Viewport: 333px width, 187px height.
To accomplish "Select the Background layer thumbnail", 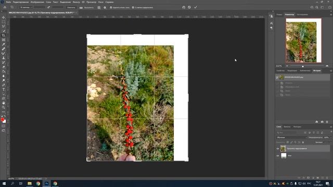I will pos(284,156).
